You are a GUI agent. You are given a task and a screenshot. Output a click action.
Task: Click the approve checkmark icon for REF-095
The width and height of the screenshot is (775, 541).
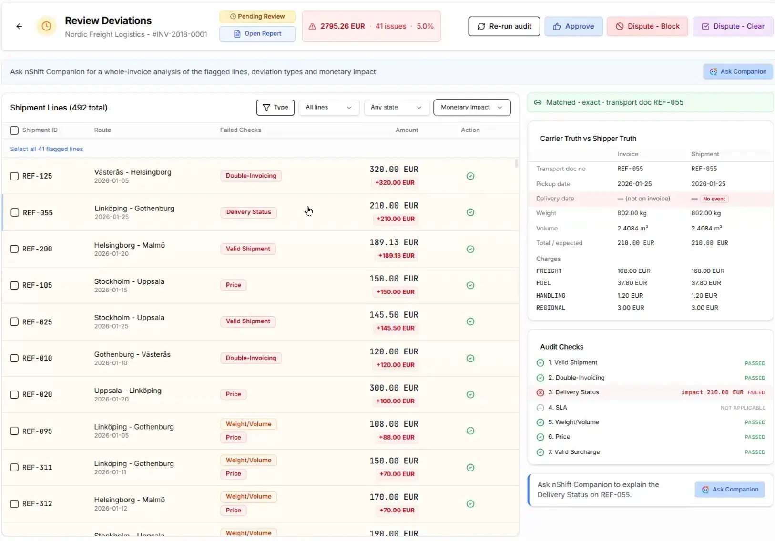click(x=470, y=431)
